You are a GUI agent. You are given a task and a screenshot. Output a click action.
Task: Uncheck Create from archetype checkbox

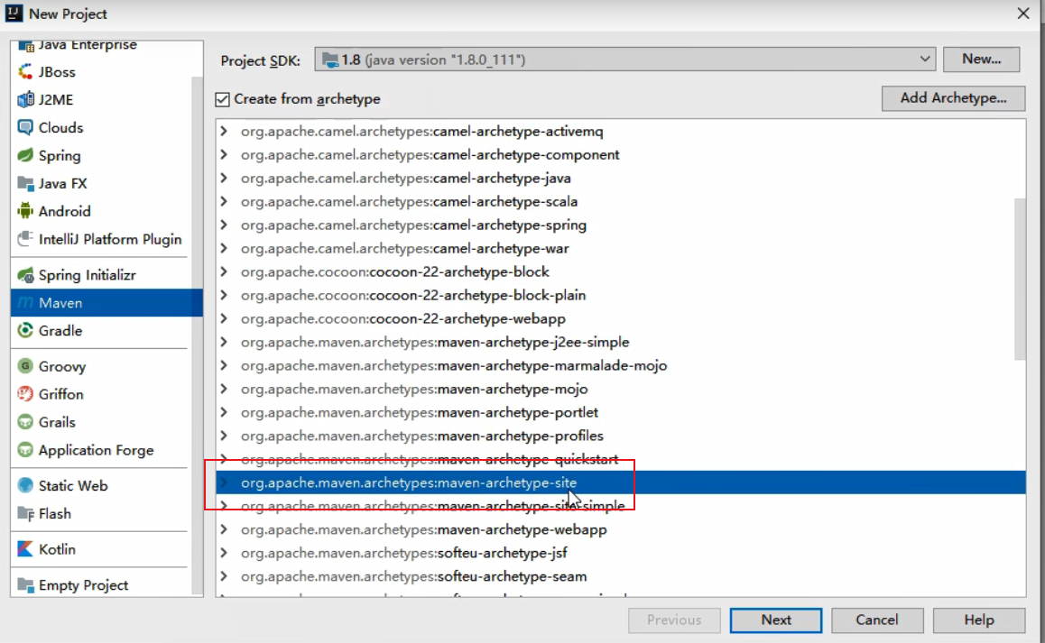point(223,99)
